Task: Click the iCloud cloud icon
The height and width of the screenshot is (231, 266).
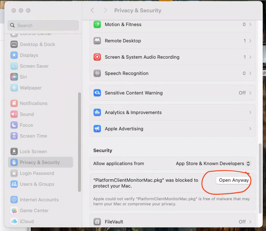Action: pyautogui.click(x=14, y=221)
